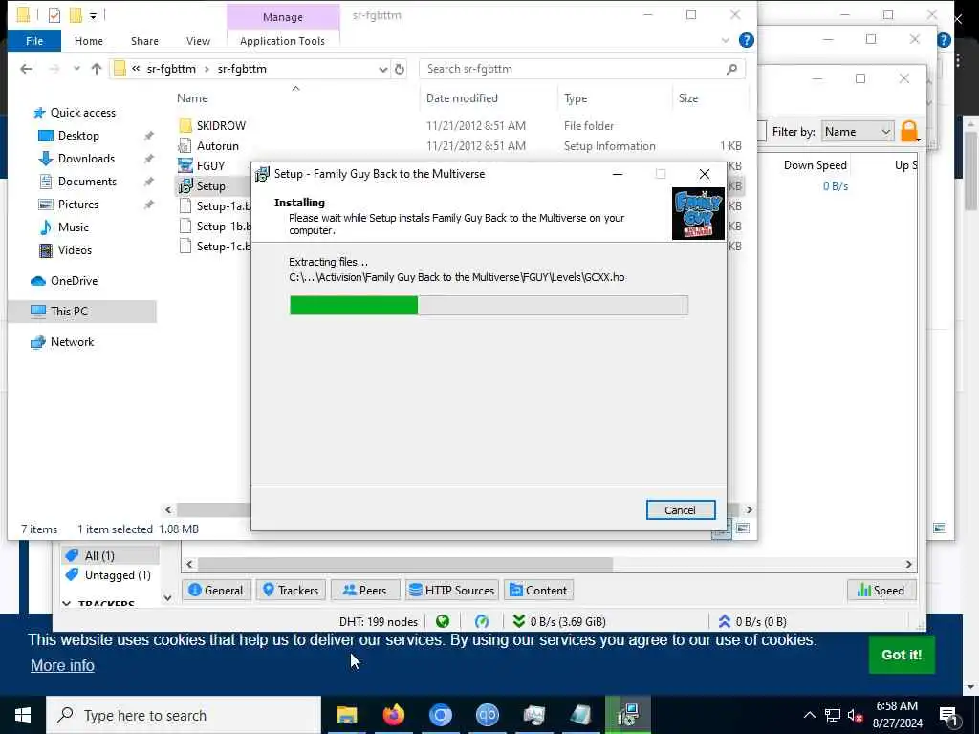Cancel the Family Guy installation
Screen dimensions: 979x734
tap(680, 510)
